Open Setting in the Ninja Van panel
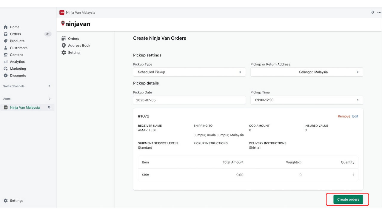 pyautogui.click(x=73, y=52)
